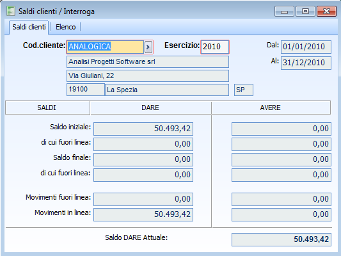Click the SALDI column header
Image resolution: width=341 pixels, height=256 pixels.
[x=47, y=108]
